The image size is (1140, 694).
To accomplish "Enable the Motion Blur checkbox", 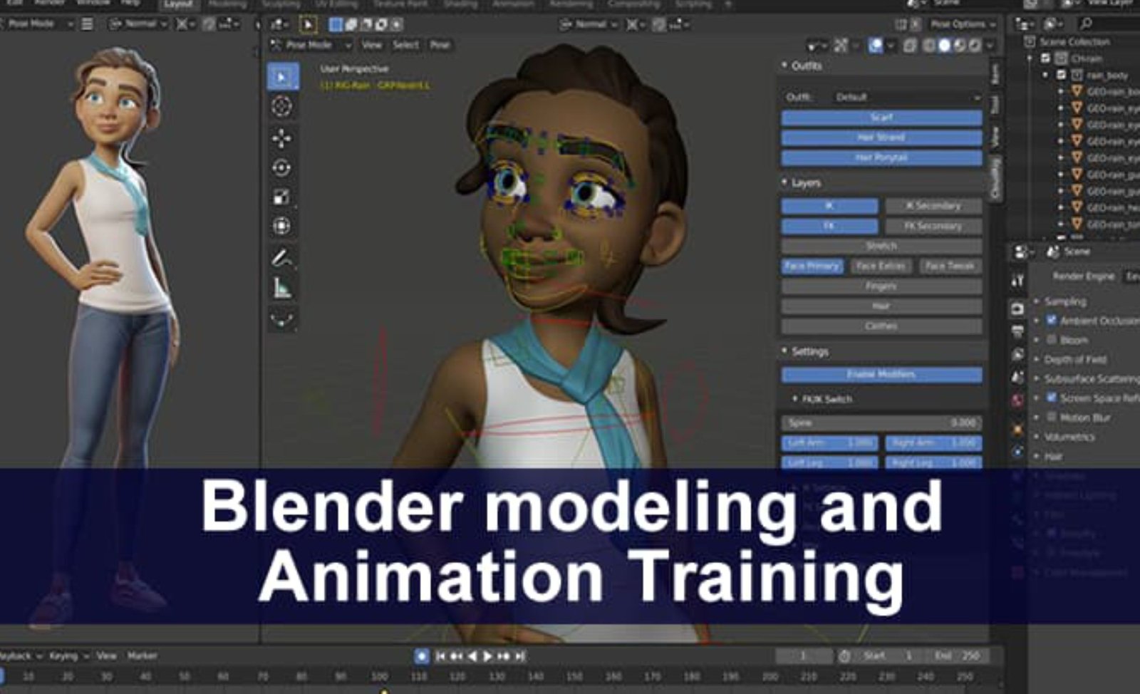I will (1051, 417).
